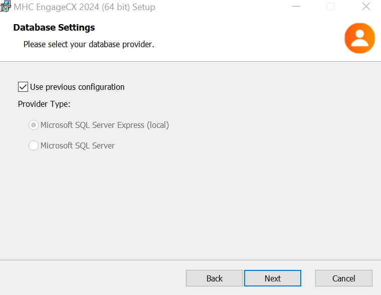Minimize the setup window
This screenshot has width=381, height=295.
coord(296,7)
